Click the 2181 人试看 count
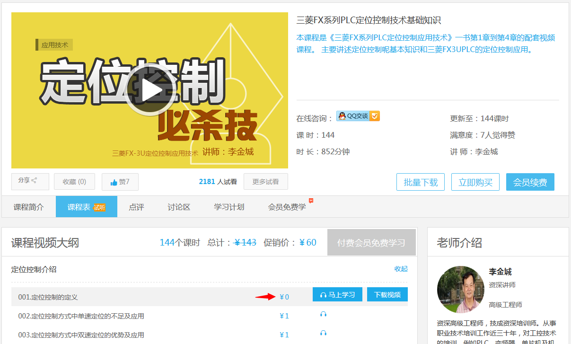Screen dimensions: 571x344 (x=218, y=181)
